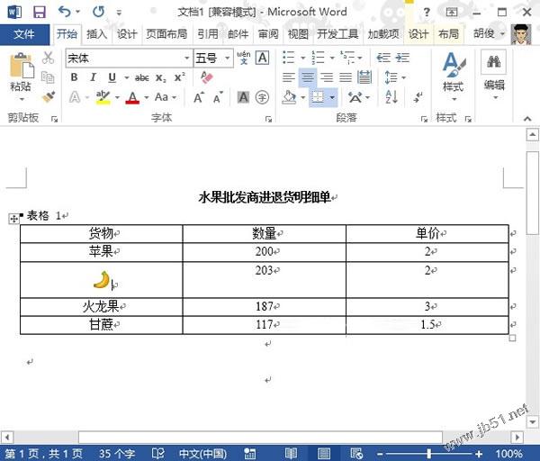
Task: Toggle strikethrough abc formatting
Action: coord(142,77)
